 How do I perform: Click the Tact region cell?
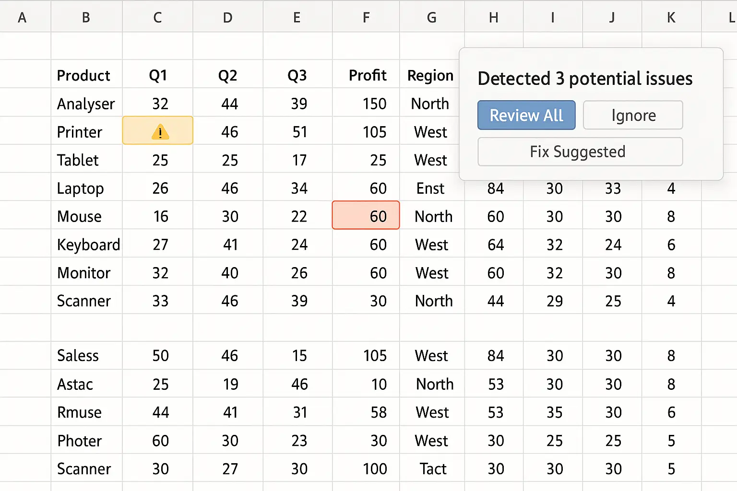[x=432, y=468]
